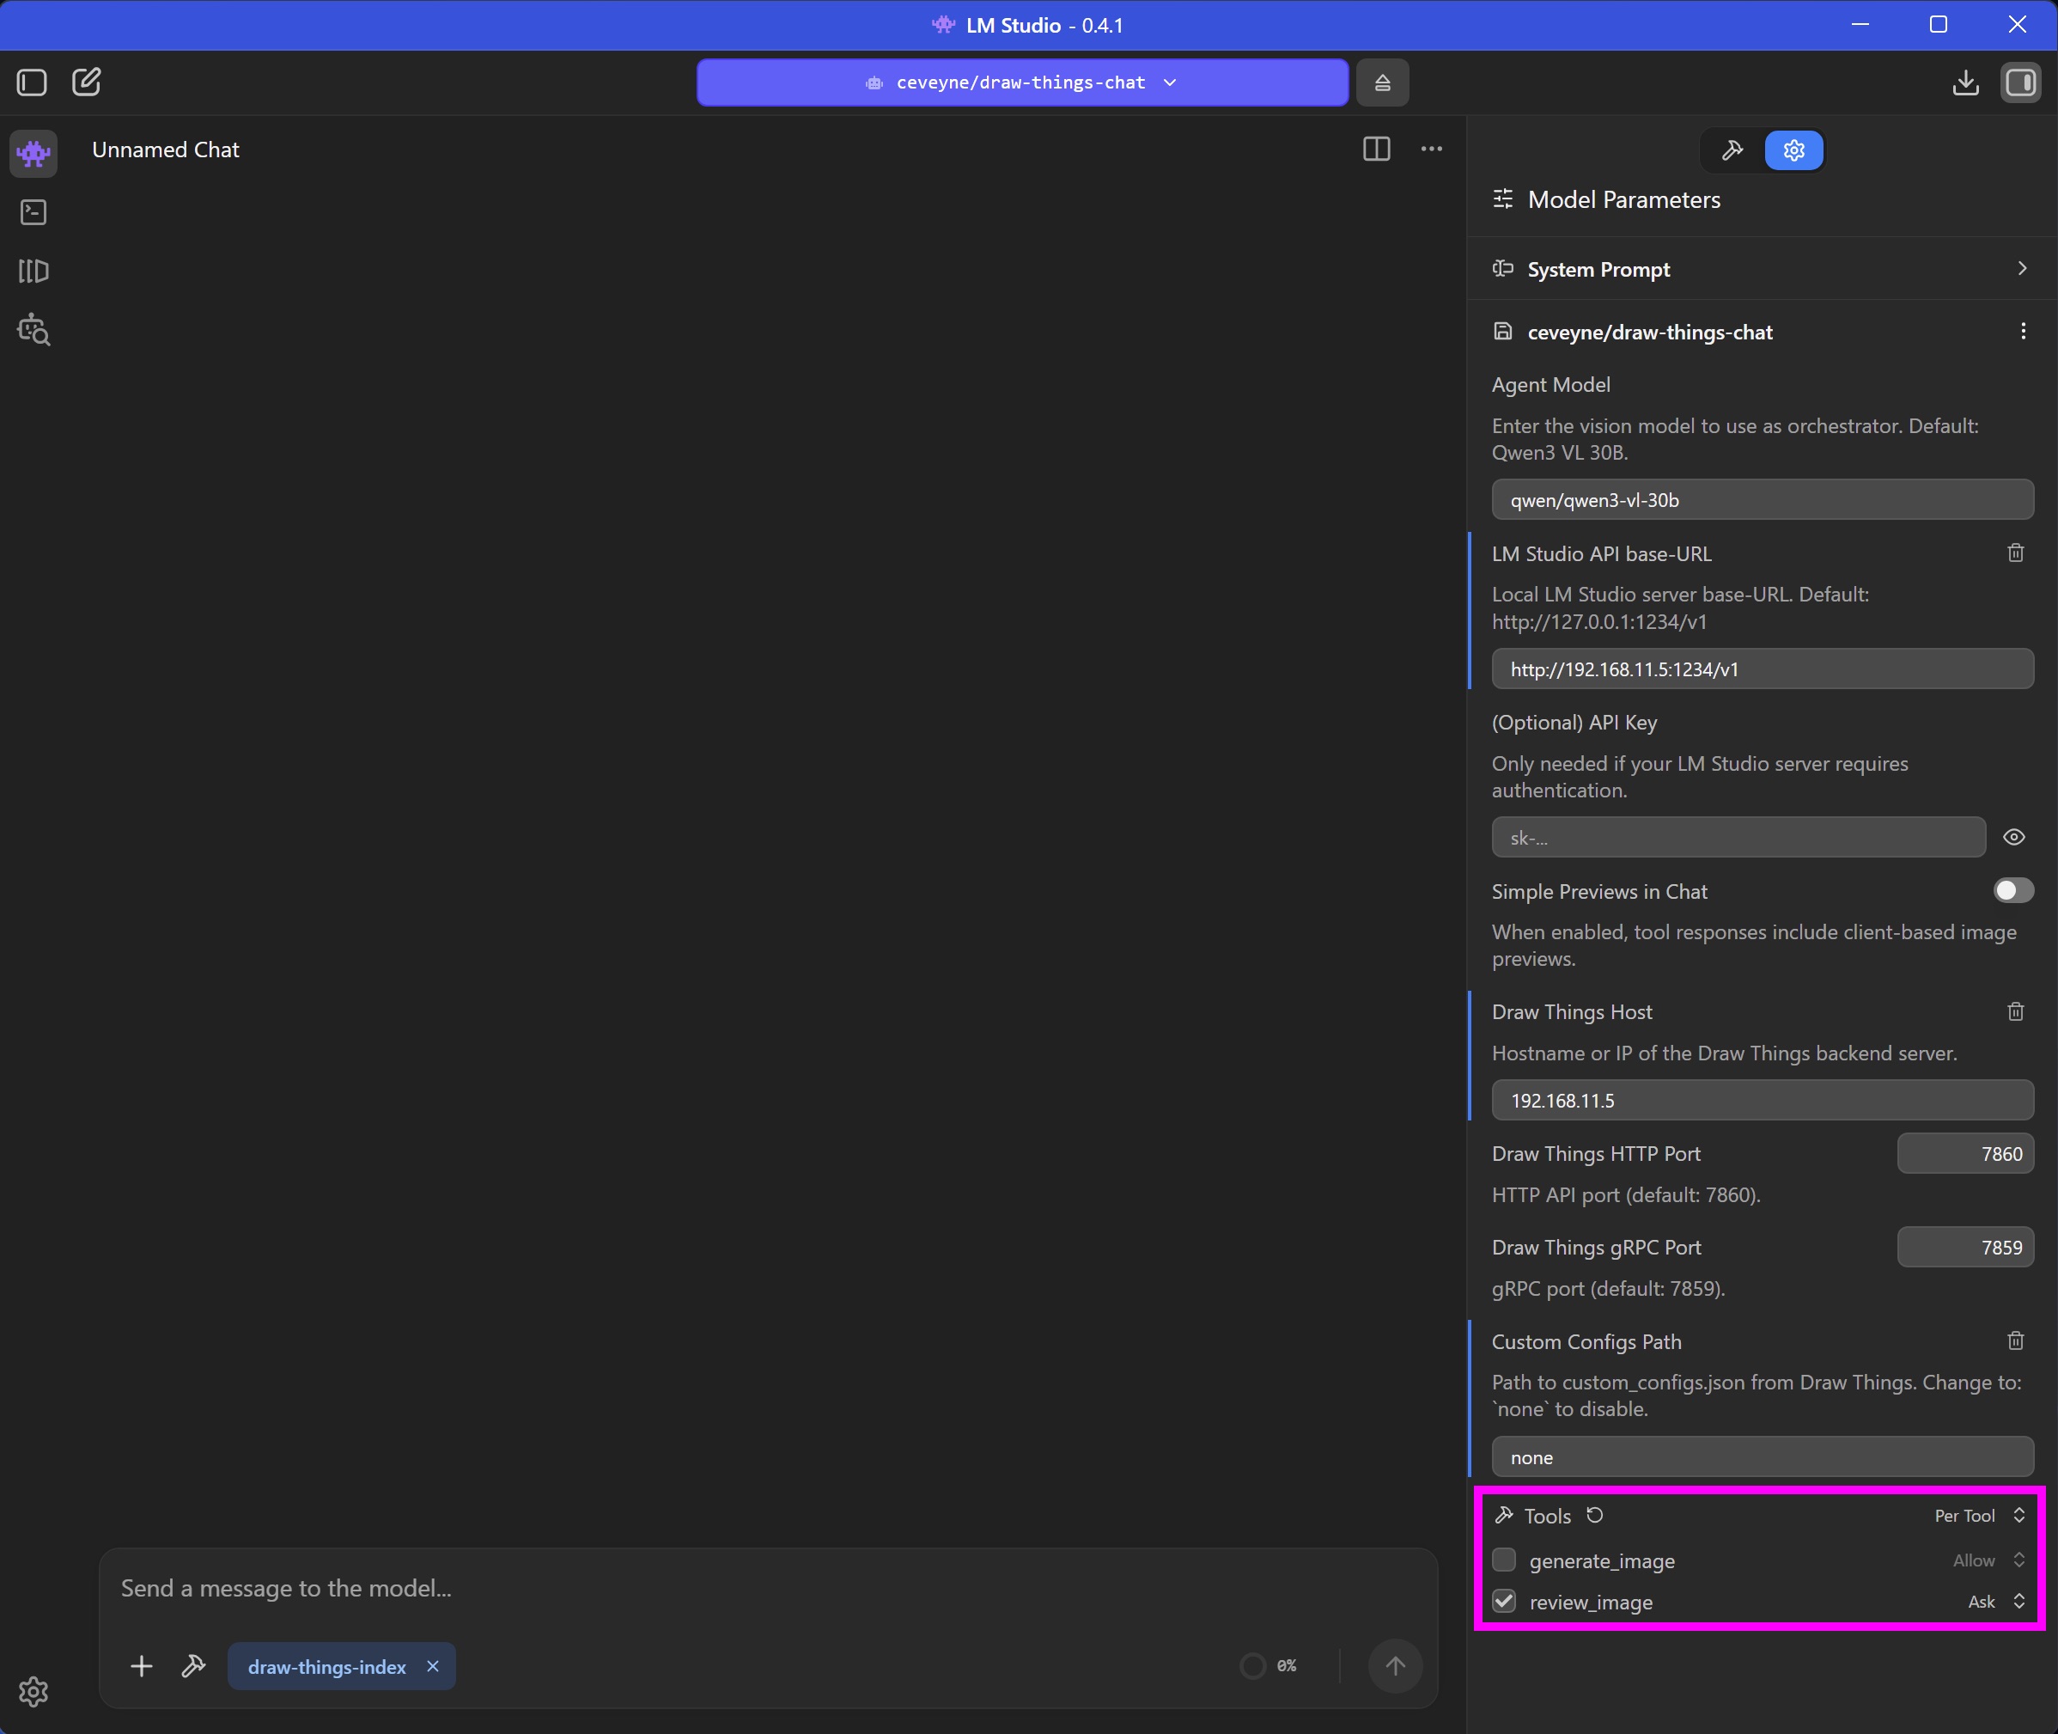Open the Developer terminal sidebar icon
The height and width of the screenshot is (1734, 2058).
point(33,212)
